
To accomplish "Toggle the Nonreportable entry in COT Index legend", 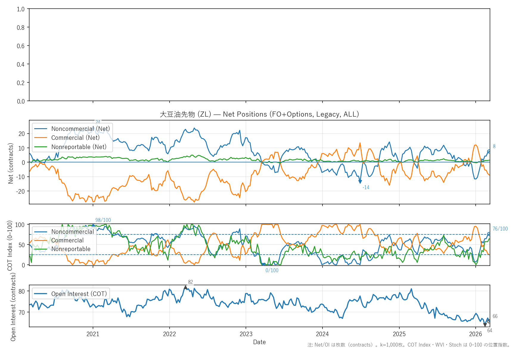I will tap(71, 249).
